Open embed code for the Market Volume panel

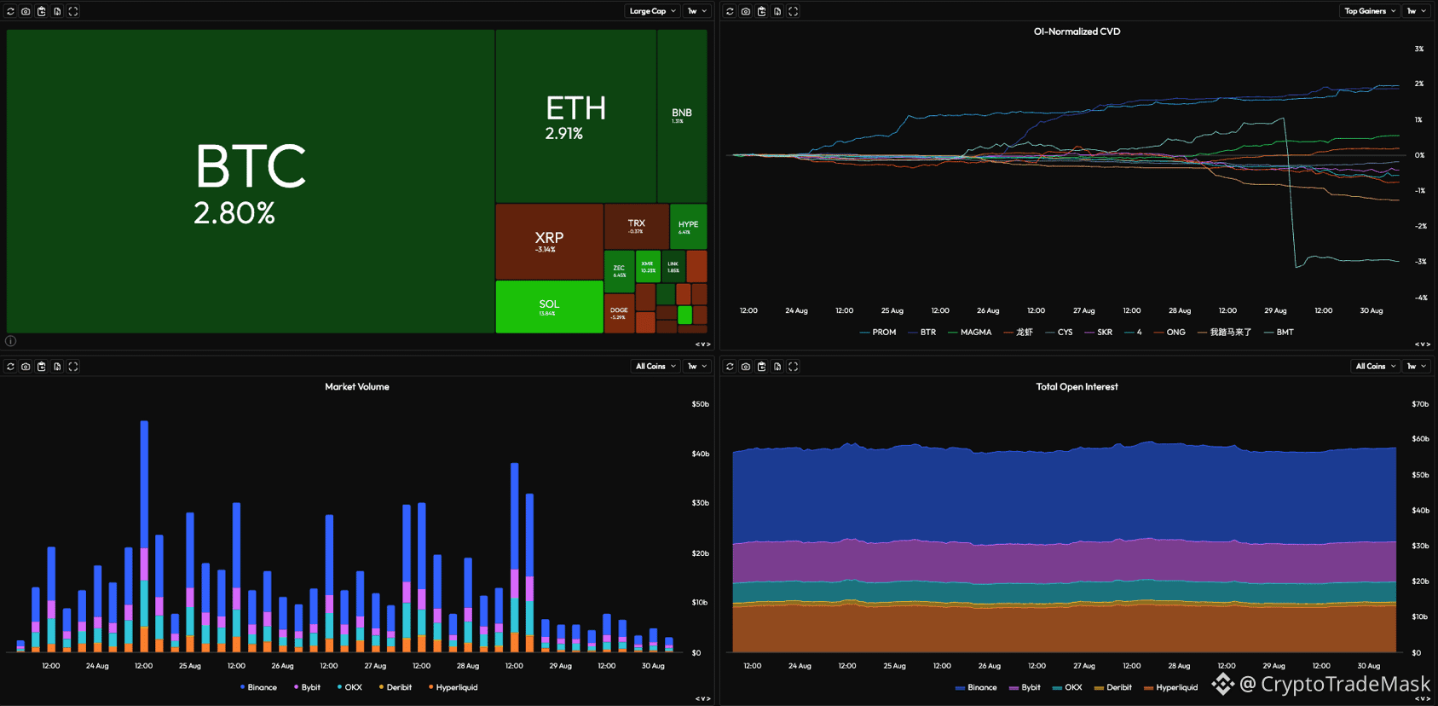(702, 699)
